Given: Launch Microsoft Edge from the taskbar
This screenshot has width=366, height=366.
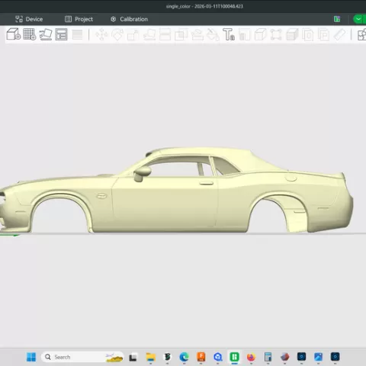Looking at the screenshot, I should pos(184,357).
